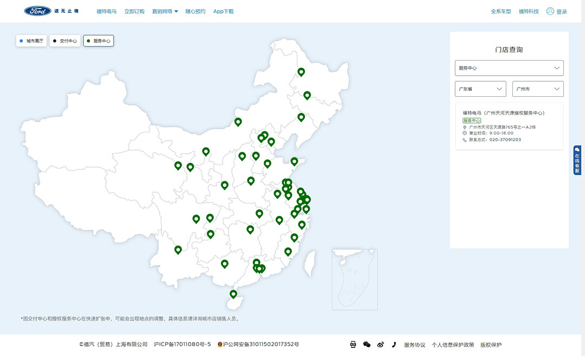Click the 立即订购 order link
The width and height of the screenshot is (585, 356).
134,11
